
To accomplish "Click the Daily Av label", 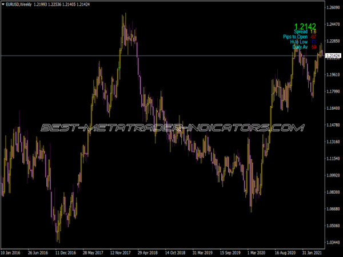I will pyautogui.click(x=300, y=47).
